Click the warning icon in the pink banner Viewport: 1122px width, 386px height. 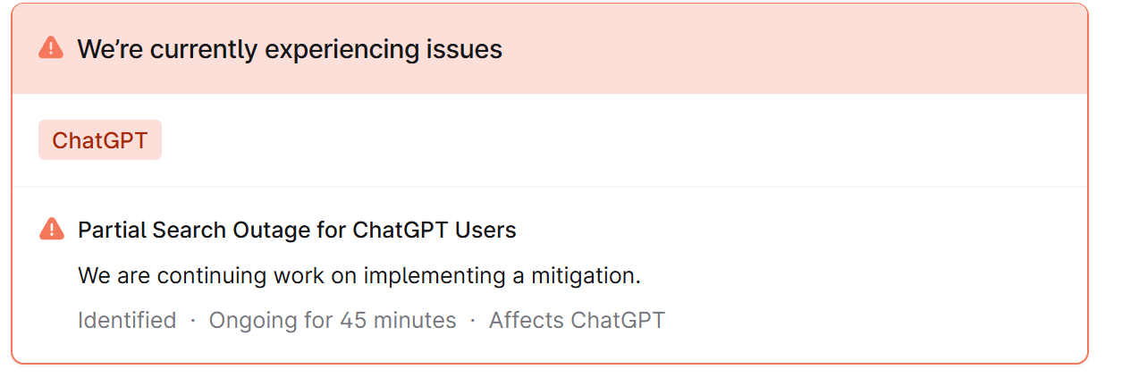[52, 48]
